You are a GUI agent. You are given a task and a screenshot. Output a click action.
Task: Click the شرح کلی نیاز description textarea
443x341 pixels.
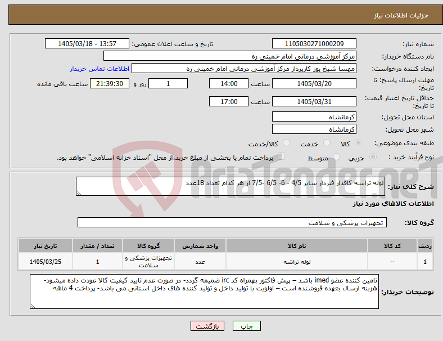[x=230, y=186]
